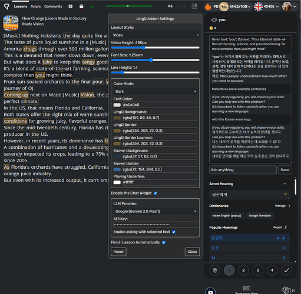Play pronunciation speaker icon for "you"
Viewport: 301px width, 294px height.
click(214, 20)
